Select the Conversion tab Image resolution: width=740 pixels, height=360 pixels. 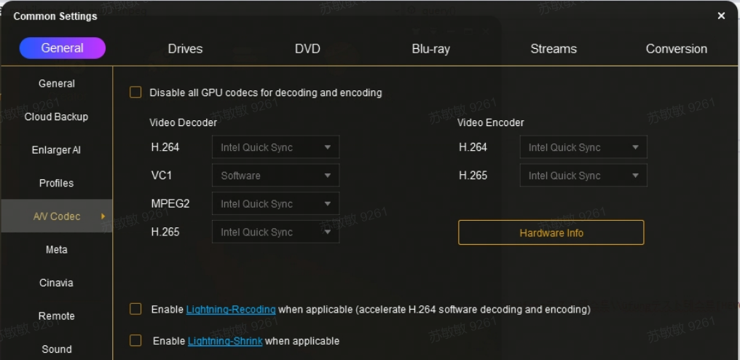click(676, 49)
